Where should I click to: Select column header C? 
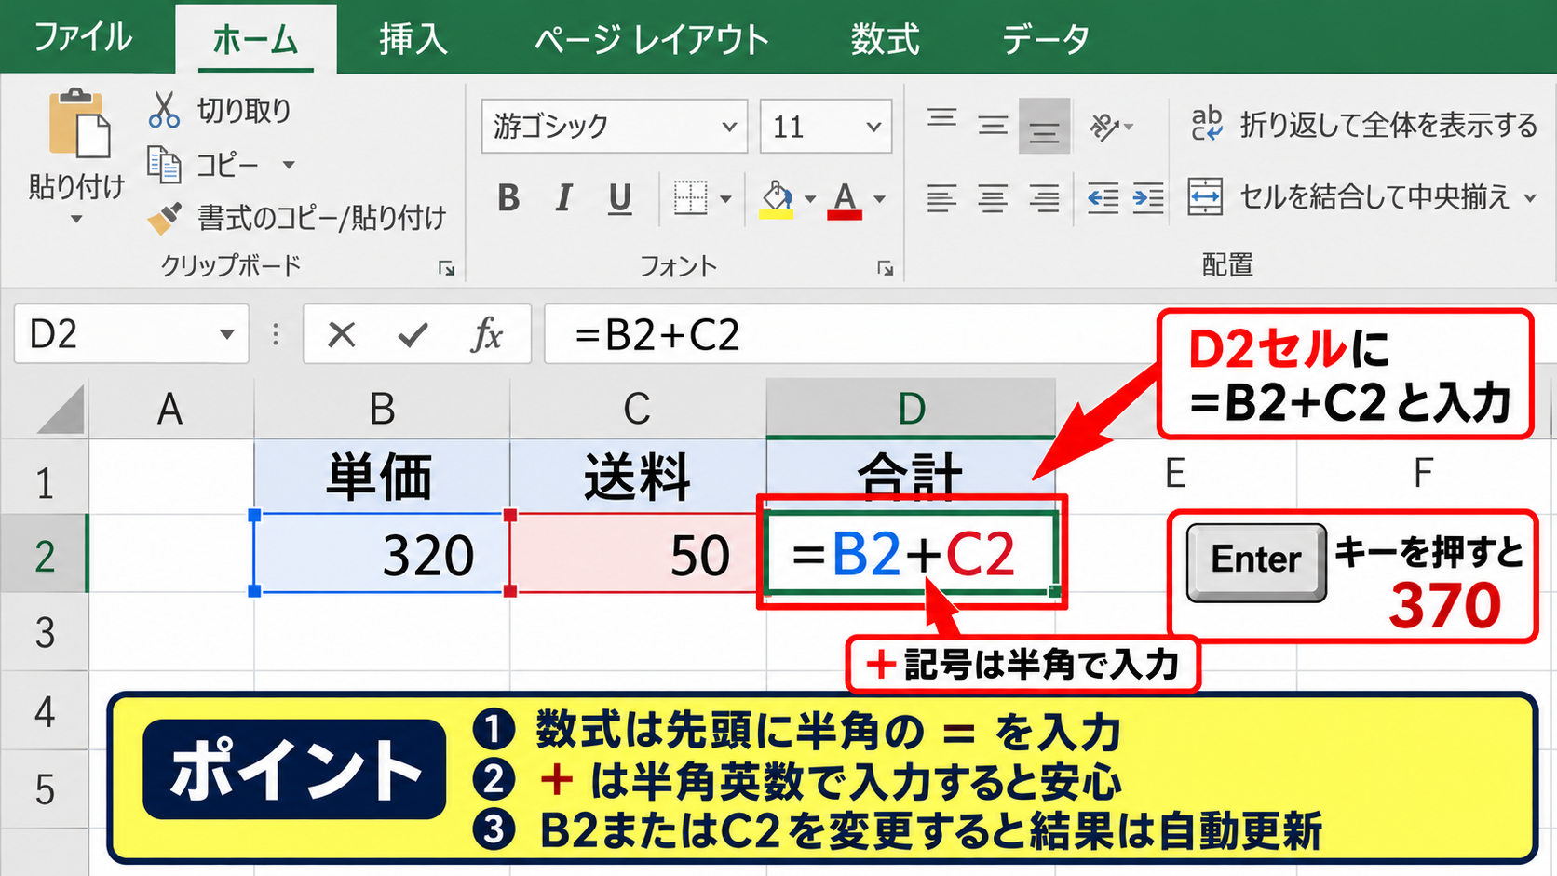click(x=638, y=409)
